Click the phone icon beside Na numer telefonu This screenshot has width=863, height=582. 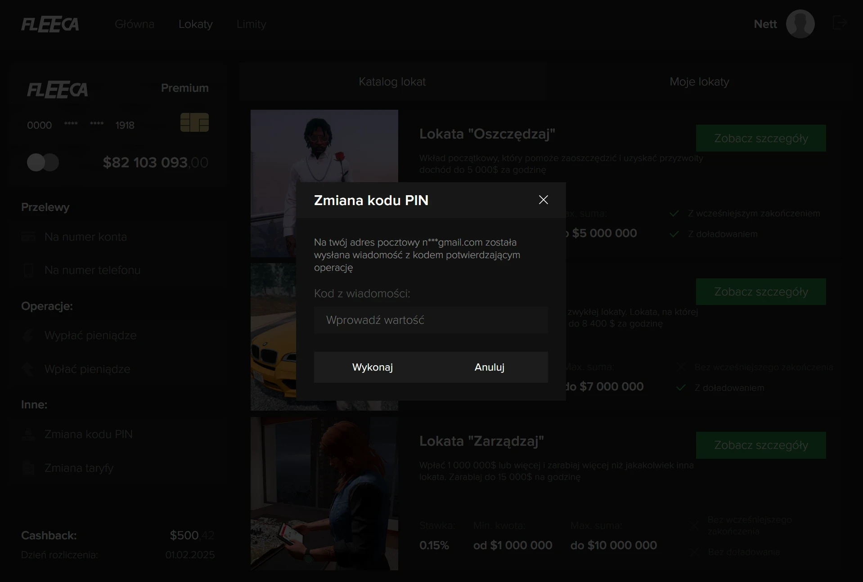click(28, 270)
